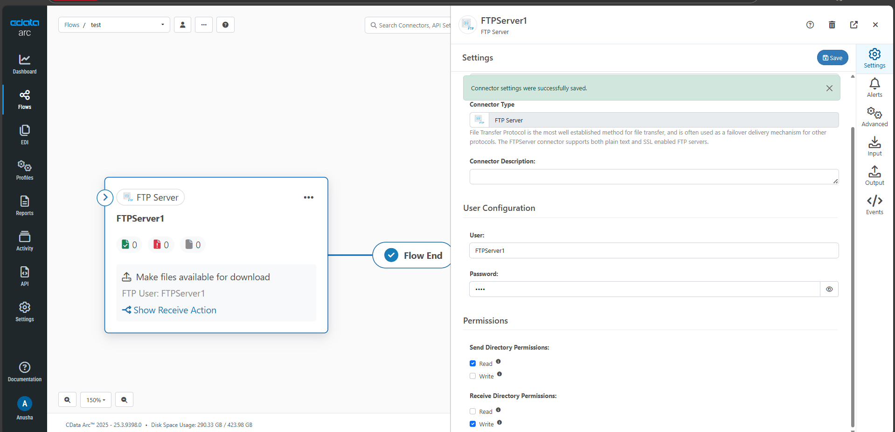Open the Activity sidebar icon
The image size is (895, 432).
(24, 241)
